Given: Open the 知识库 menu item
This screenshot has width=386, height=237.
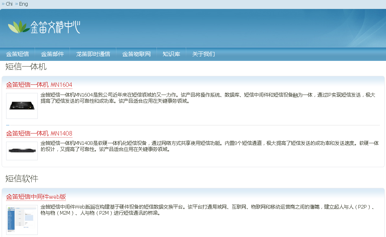Looking at the screenshot, I should pos(171,54).
